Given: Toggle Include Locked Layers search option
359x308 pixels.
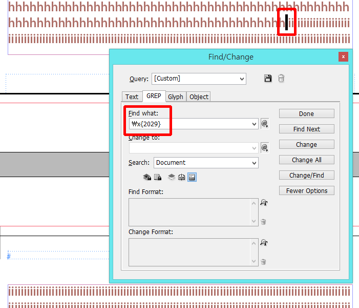Looking at the screenshot, I should coord(147,177).
